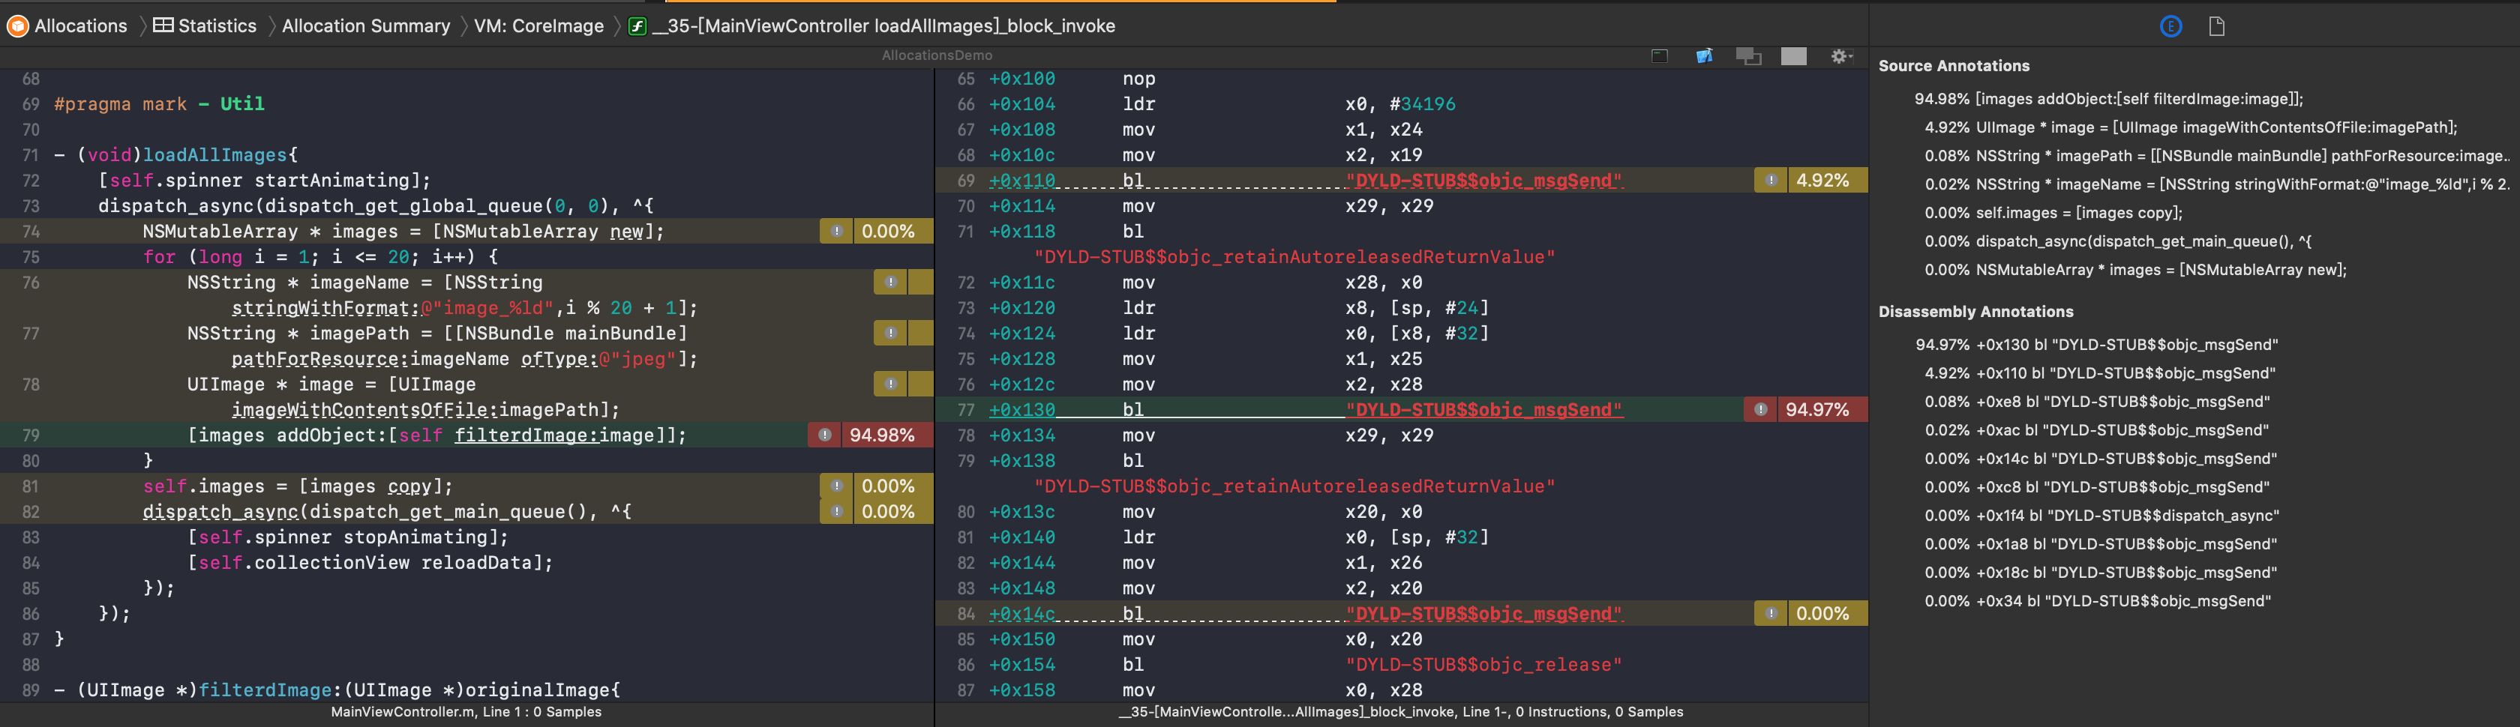Select 94.98% images addObject source annotation
The image size is (2520, 727).
point(2108,99)
